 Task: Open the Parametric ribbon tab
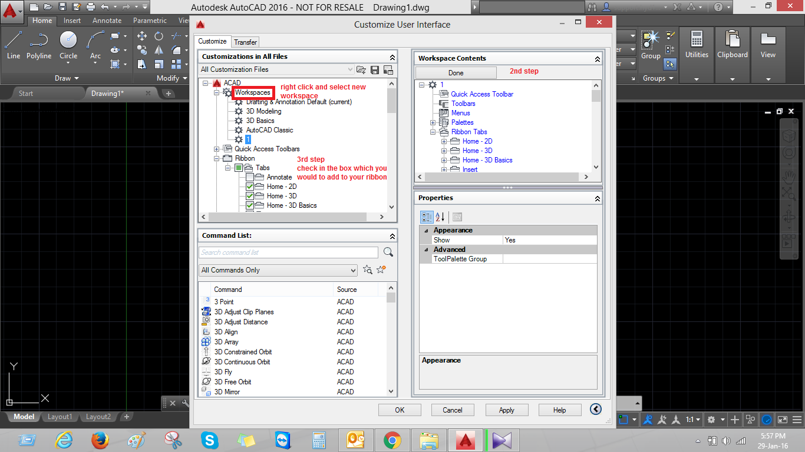click(150, 21)
